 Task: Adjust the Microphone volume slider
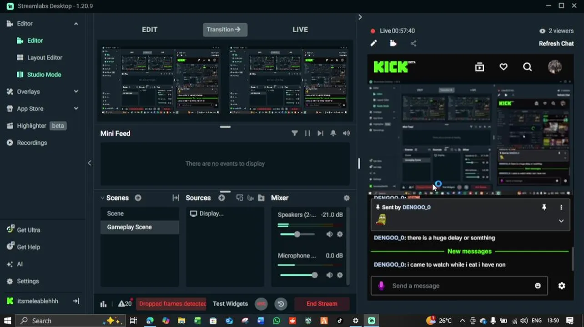tap(314, 275)
